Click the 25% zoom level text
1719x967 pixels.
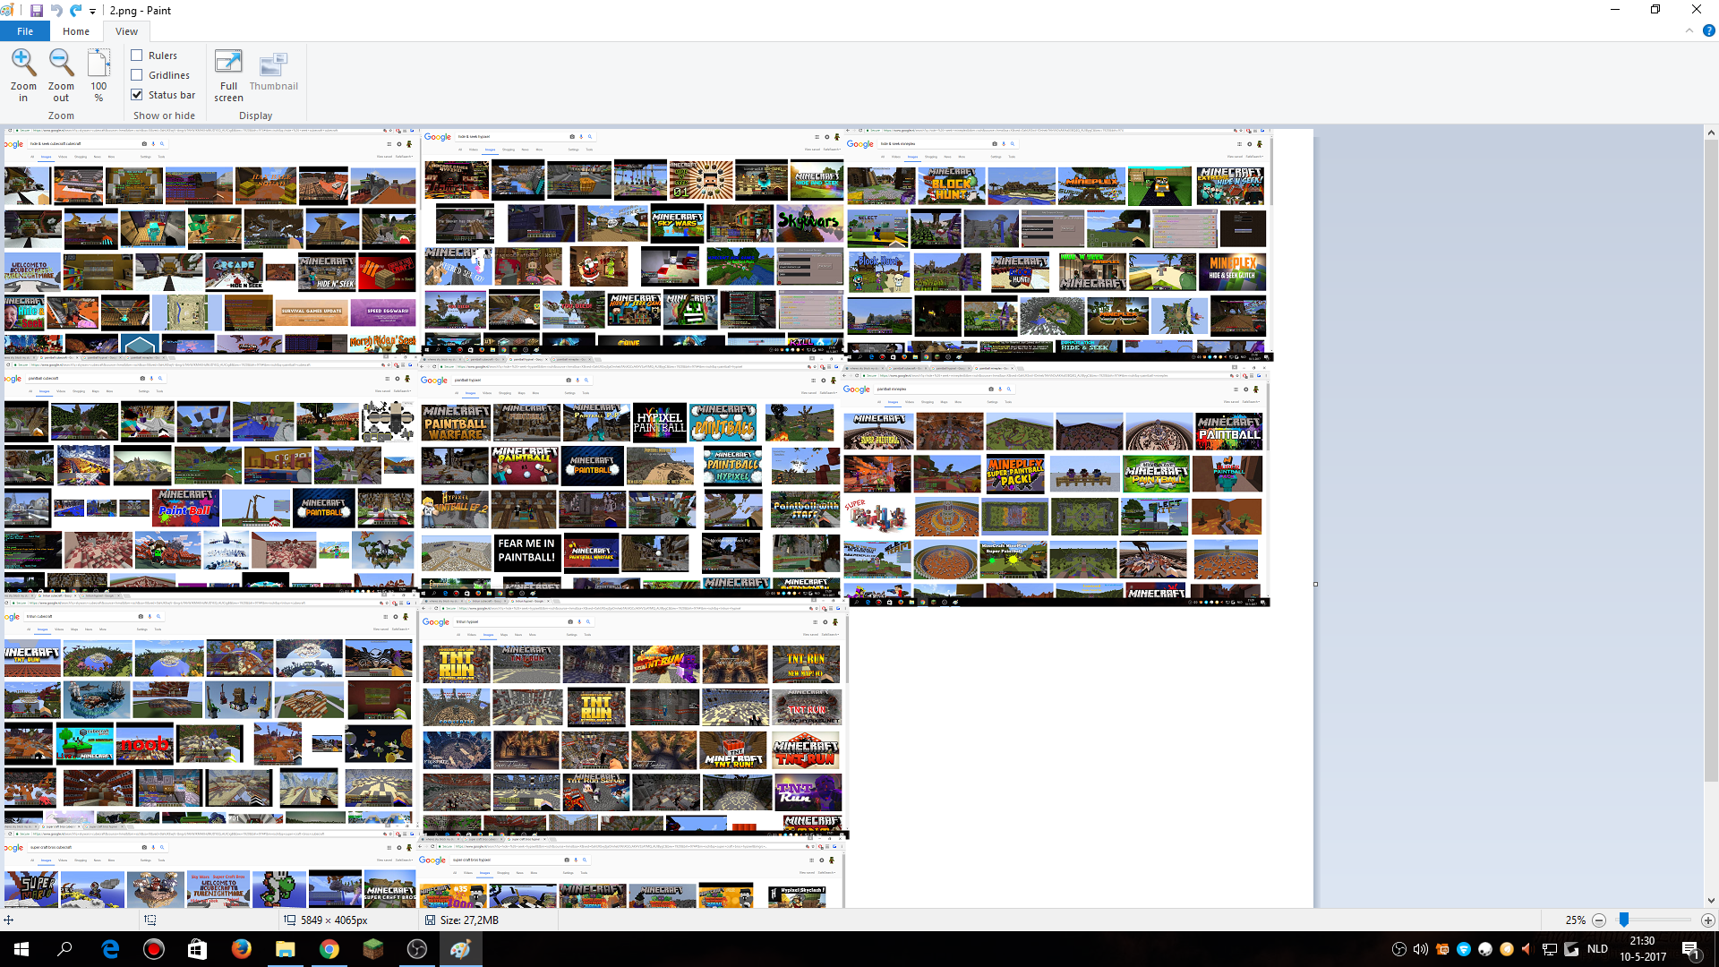tap(1575, 920)
